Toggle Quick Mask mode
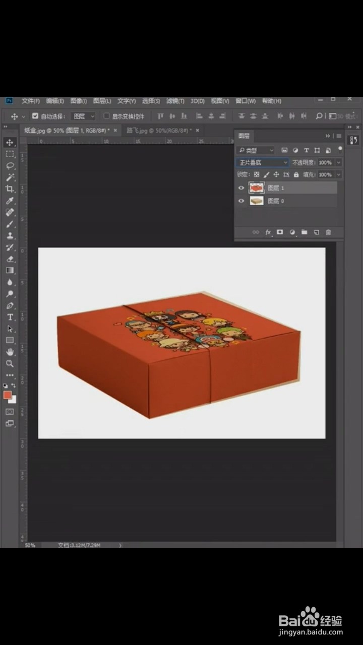Screen dimensions: 363x645 (x=10, y=412)
